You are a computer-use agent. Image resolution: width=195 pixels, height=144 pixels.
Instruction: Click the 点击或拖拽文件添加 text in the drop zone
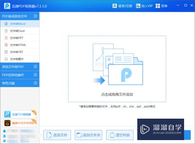click(117, 94)
